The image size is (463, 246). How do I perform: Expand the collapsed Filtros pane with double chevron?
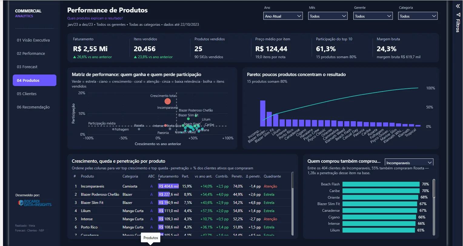(x=458, y=6)
